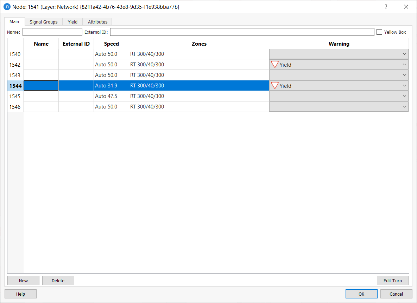Click the Yield triangle icon in row 1544

[x=275, y=86]
